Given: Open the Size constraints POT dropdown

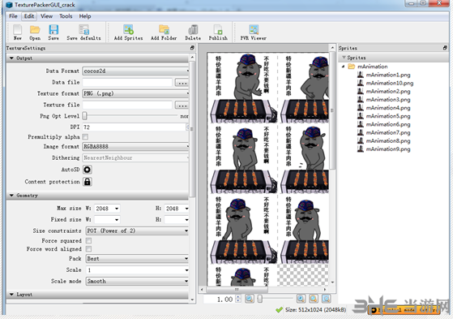Looking at the screenshot, I should click(137, 231).
